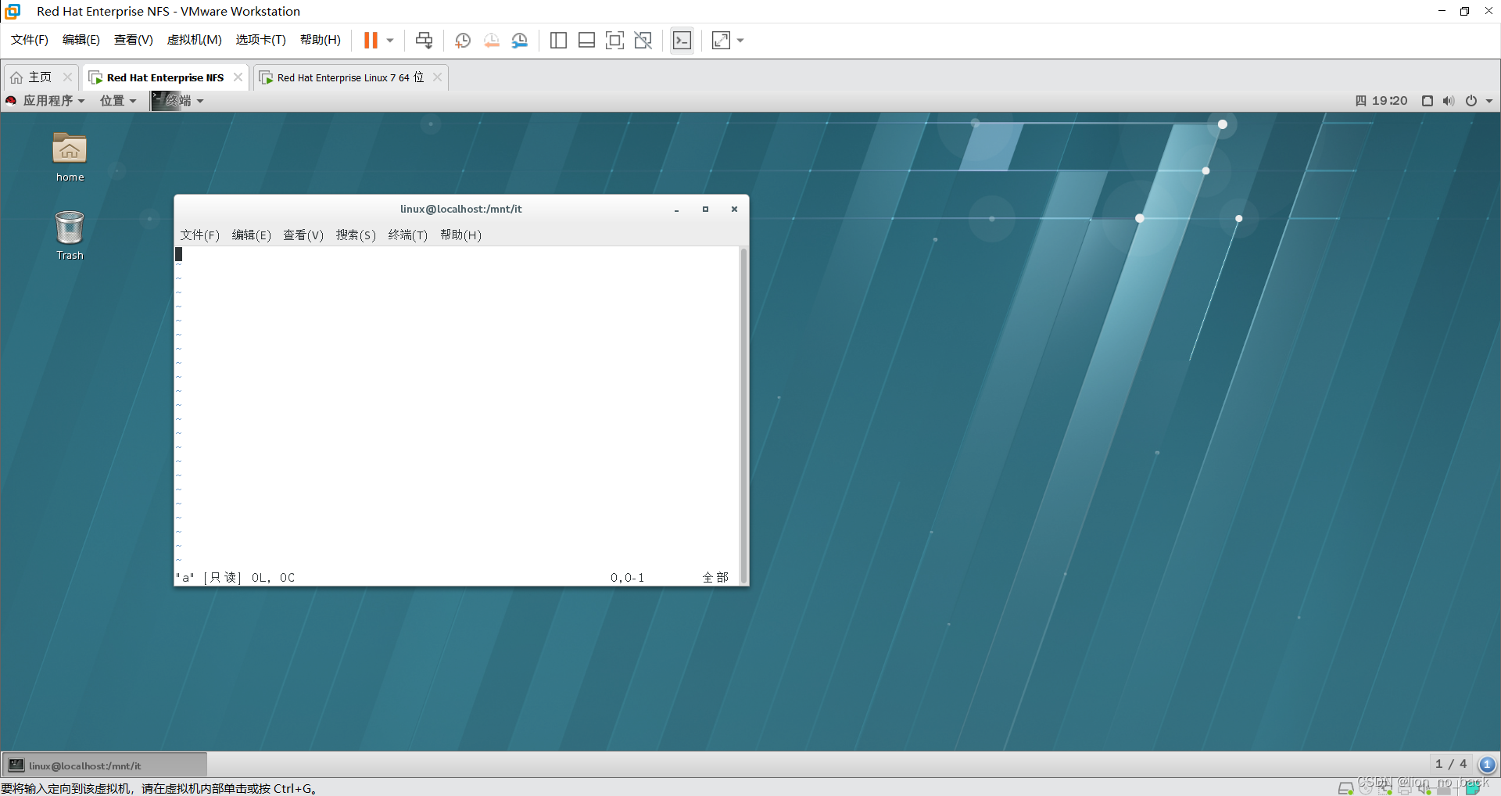Click the cursor position text 0,0-1
Viewport: 1501px width, 796px height.
pyautogui.click(x=627, y=577)
